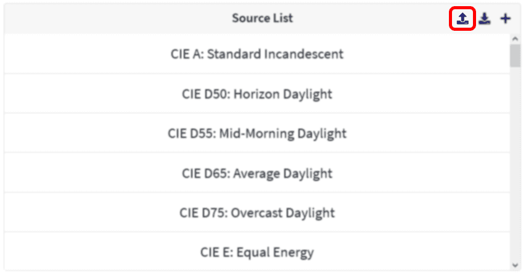Image resolution: width=526 pixels, height=277 pixels.
Task: Pick CIE D55: Mid-Morning Daylight source
Action: (257, 134)
